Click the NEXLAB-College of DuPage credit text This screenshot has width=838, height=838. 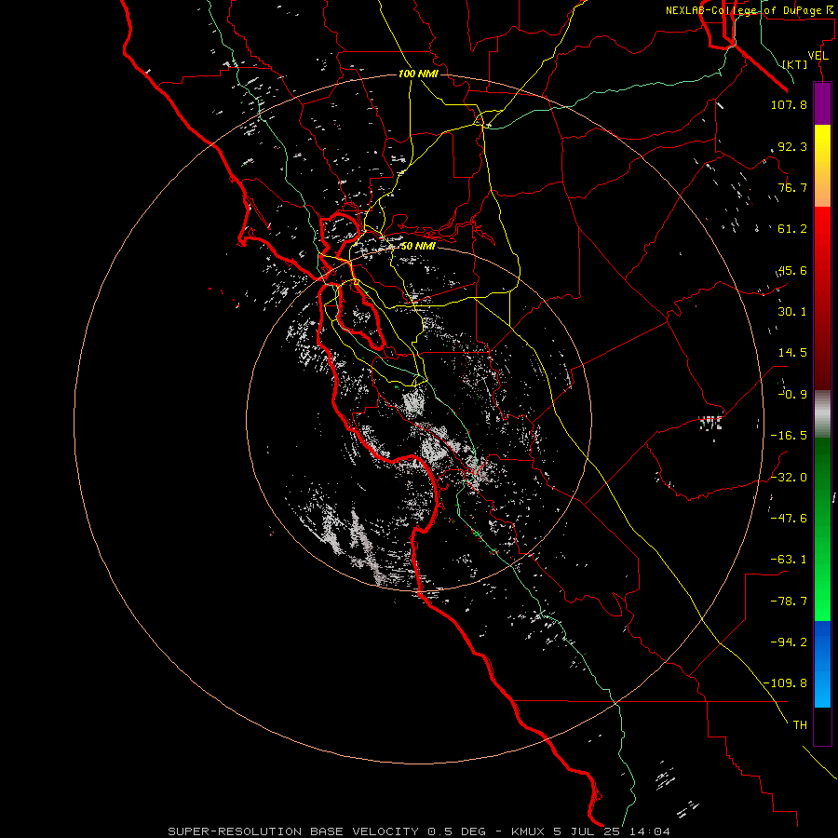click(x=751, y=10)
